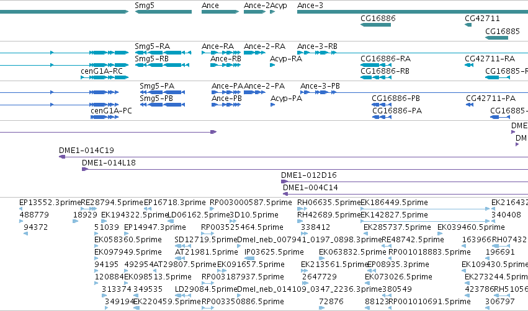Click the Smg5-RB transcript label
This screenshot has width=528, height=311.
pyautogui.click(x=151, y=59)
